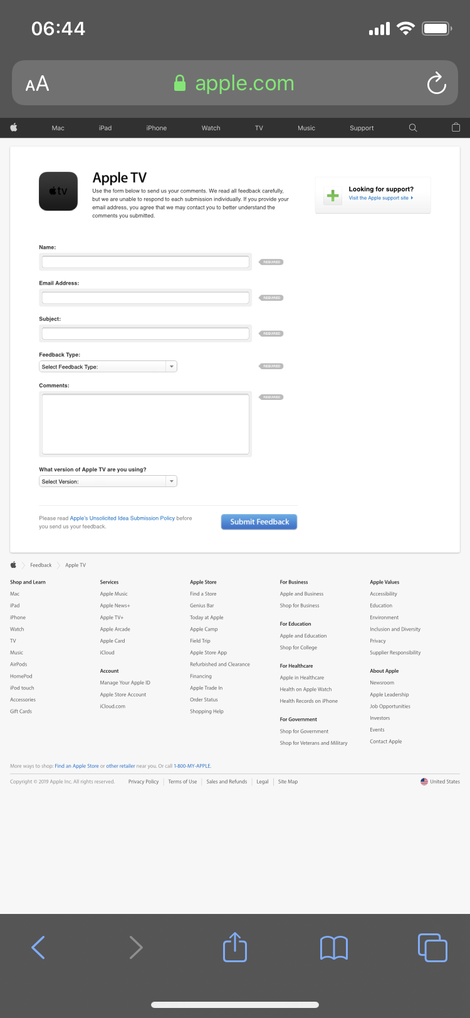The height and width of the screenshot is (1018, 470).
Task: Open TV in the top navigation
Action: (x=259, y=128)
